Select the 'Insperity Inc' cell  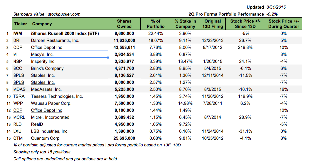pos(43,61)
